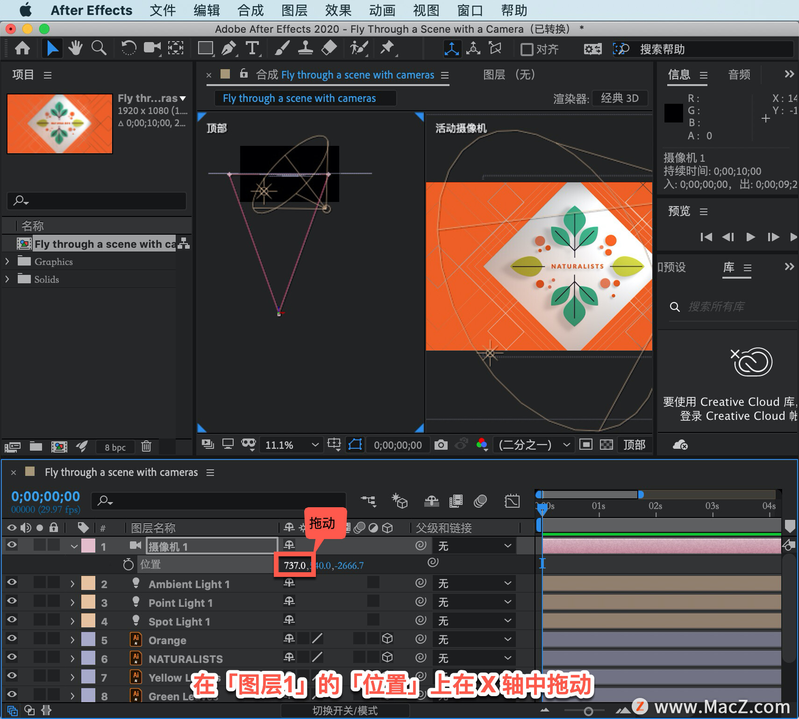Enable the 对齐 snapping checkbox
Viewport: 799px width, 719px height.
(527, 49)
